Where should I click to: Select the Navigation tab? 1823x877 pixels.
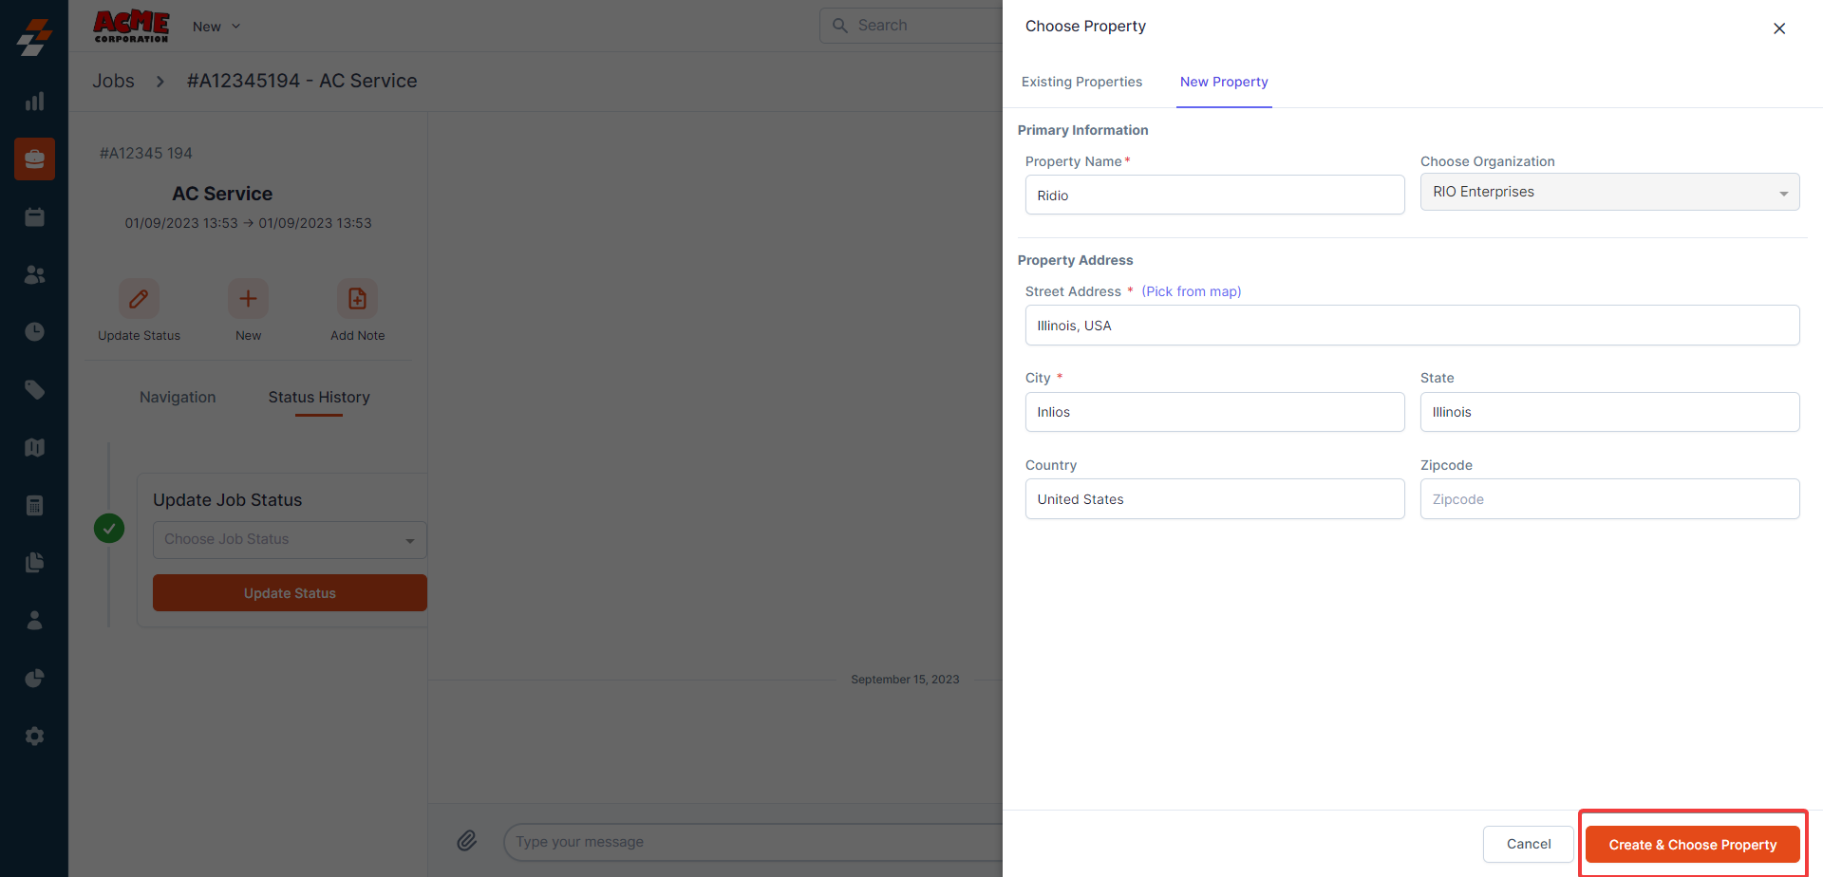point(178,398)
